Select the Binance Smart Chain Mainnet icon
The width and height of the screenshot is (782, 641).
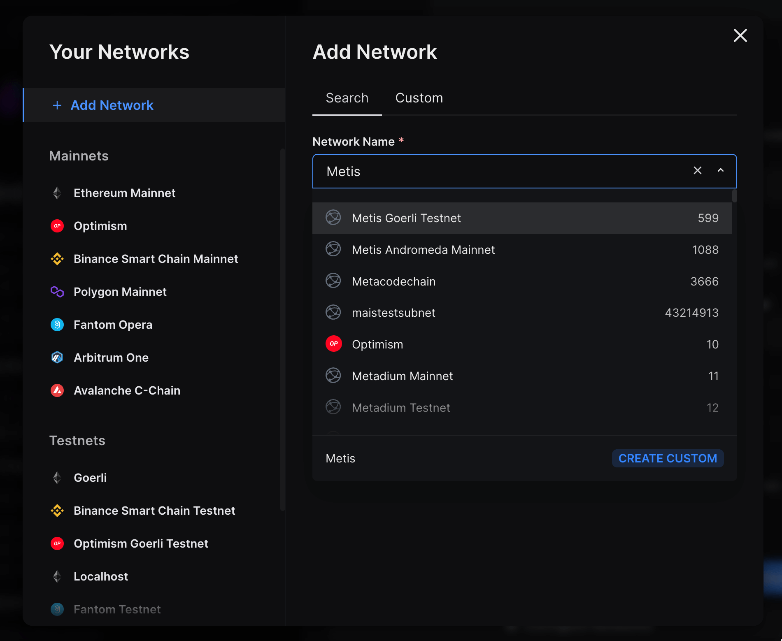pyautogui.click(x=57, y=259)
